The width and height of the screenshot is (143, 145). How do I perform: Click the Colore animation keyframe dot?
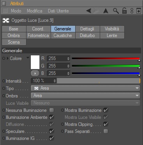coord(4,58)
